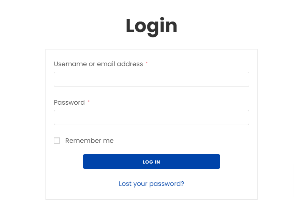The height and width of the screenshot is (204, 294).
Task: Submit the form with LOG IN
Action: 151,162
